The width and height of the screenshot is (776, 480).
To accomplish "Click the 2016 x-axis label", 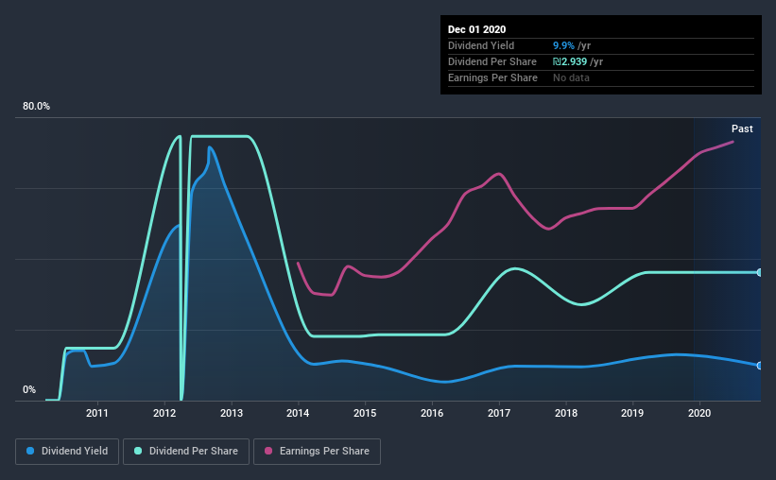I will coord(432,413).
